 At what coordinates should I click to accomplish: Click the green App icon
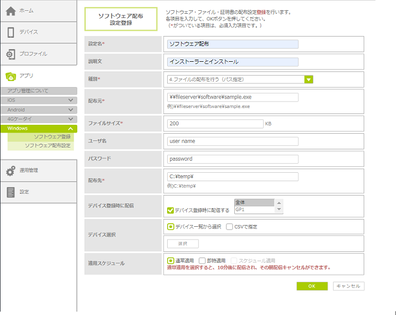click(10, 76)
